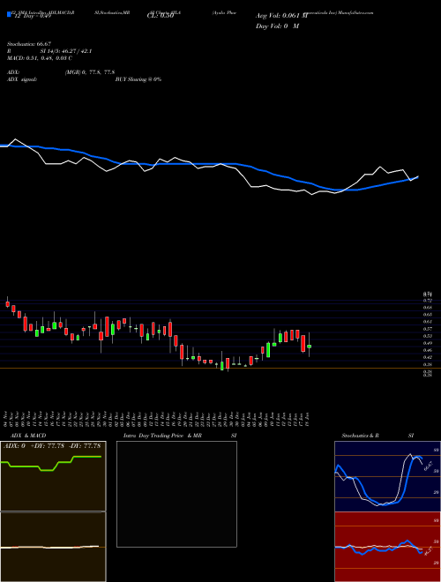Image resolution: width=441 pixels, height=582 pixels.
Task: Click the 0.57 price axis label
Action: point(427,329)
